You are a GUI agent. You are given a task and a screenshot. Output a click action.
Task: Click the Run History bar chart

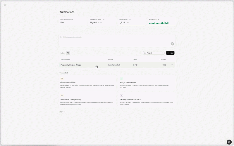click(x=159, y=23)
